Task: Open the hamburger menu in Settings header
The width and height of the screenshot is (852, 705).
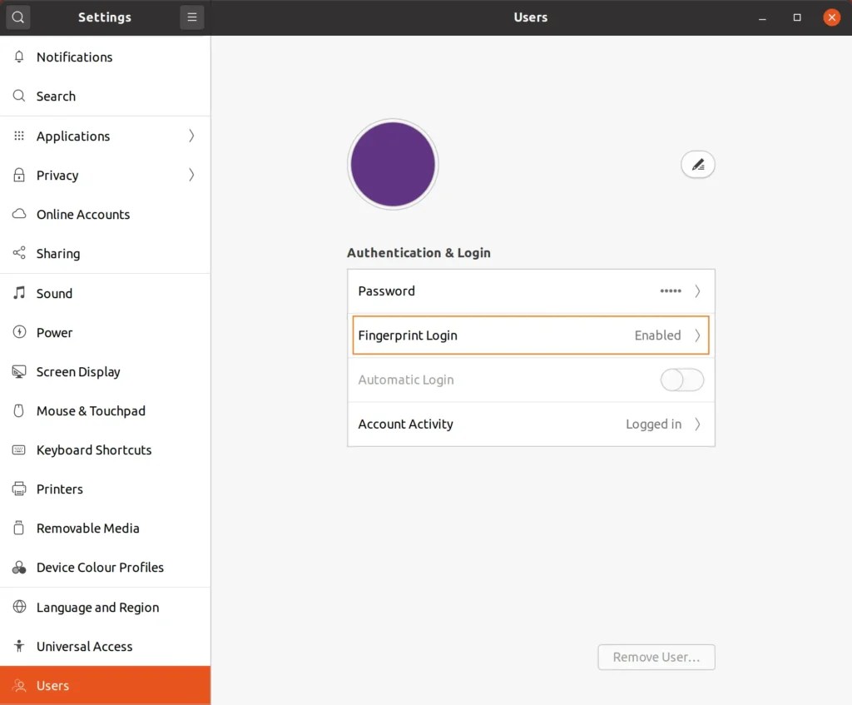Action: [x=192, y=17]
